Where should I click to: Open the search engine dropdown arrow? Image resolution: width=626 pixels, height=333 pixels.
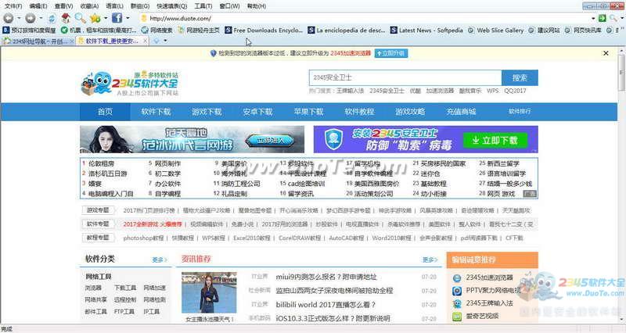[x=621, y=18]
